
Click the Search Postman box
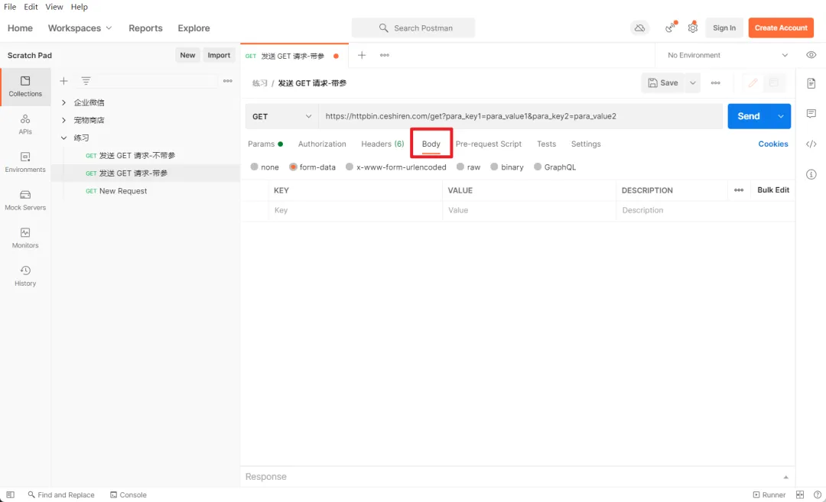(x=413, y=28)
